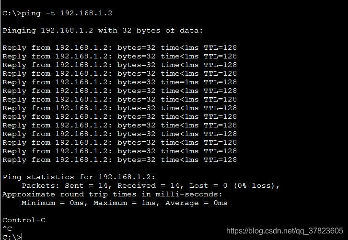Click 'Lost = 0' in packet statistics
The image size is (348, 240).
pyautogui.click(x=208, y=186)
